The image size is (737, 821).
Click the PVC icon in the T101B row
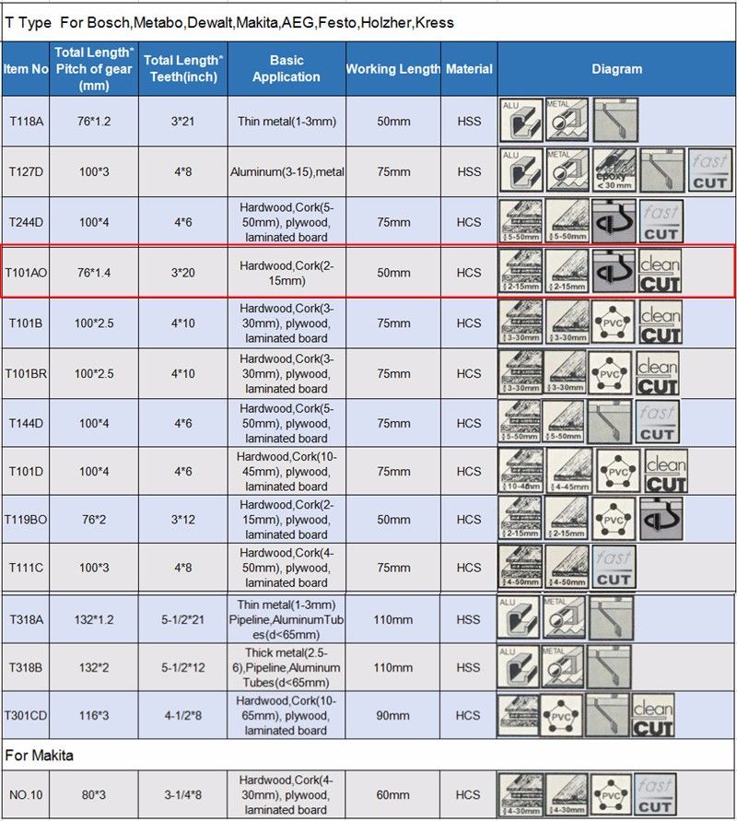614,323
